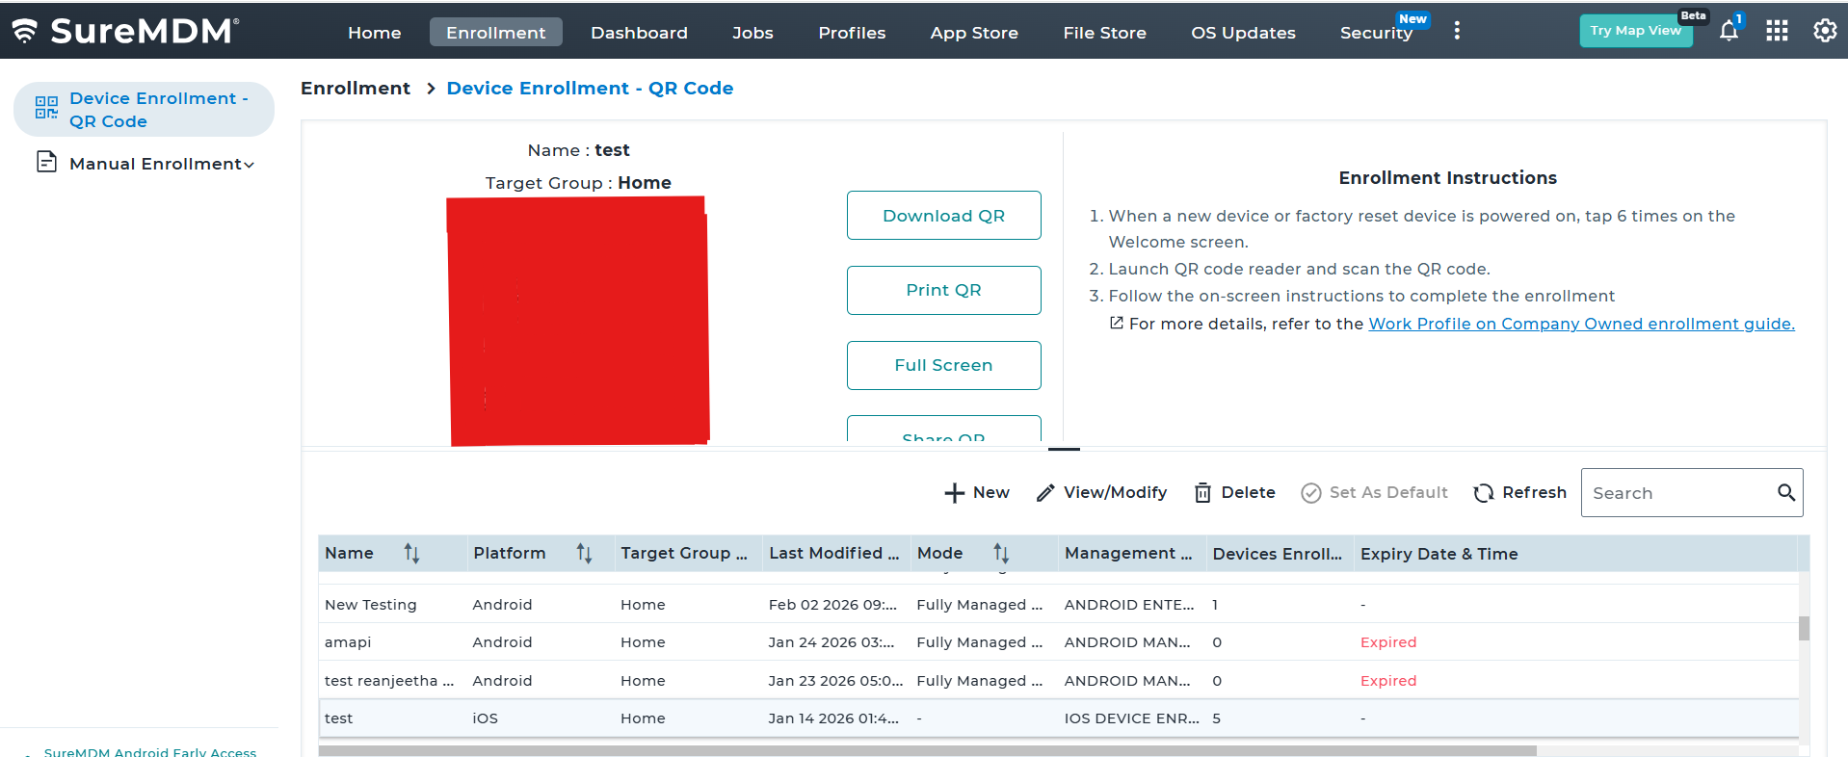Click the Try Map View button
1848x757 pixels.
pyautogui.click(x=1635, y=31)
